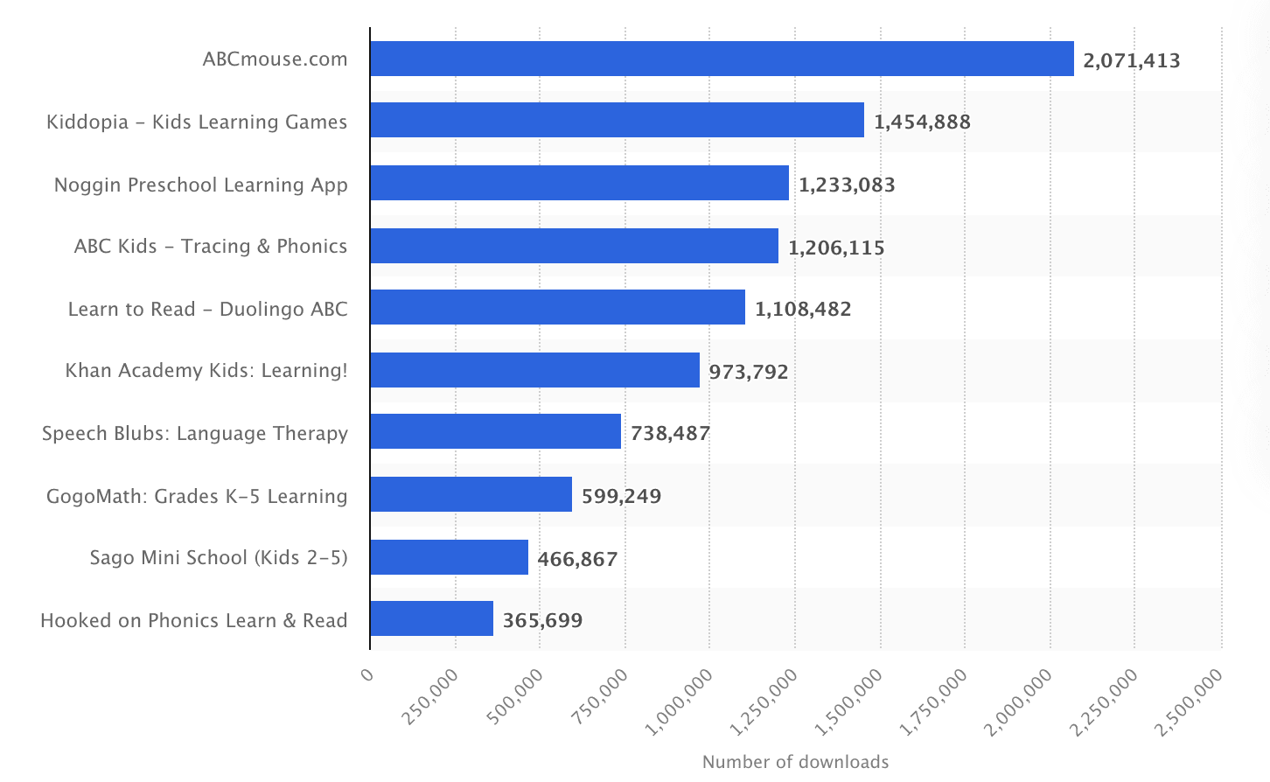Click the value 2,071,413
Viewport: 1270px width, 782px height.
point(1132,61)
